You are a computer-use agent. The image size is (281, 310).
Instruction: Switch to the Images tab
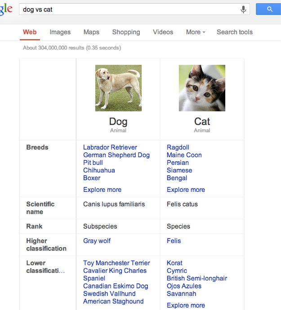coord(60,32)
